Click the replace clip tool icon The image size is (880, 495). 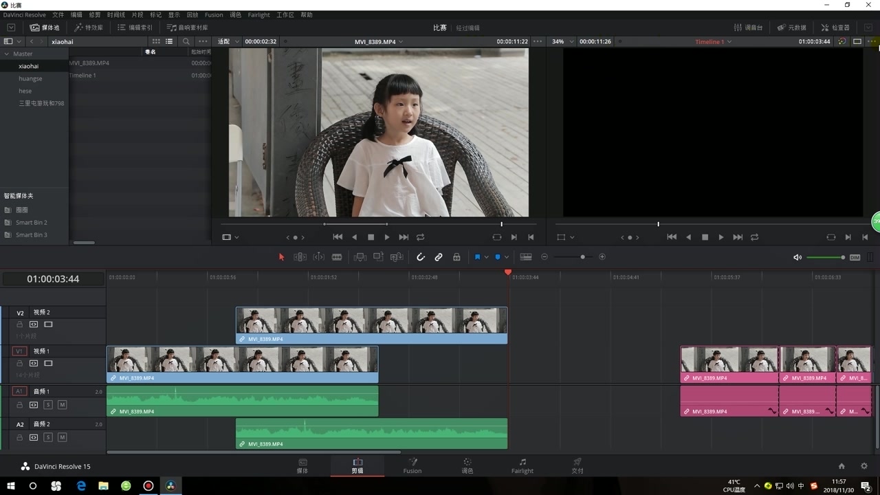point(397,257)
